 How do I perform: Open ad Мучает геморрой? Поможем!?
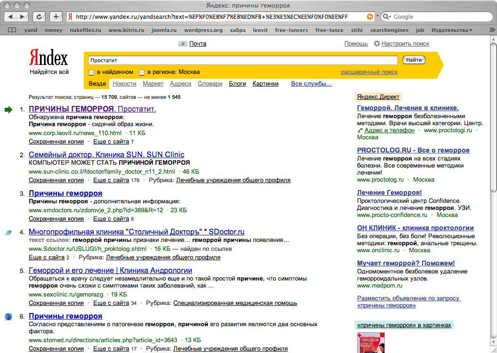[406, 263]
